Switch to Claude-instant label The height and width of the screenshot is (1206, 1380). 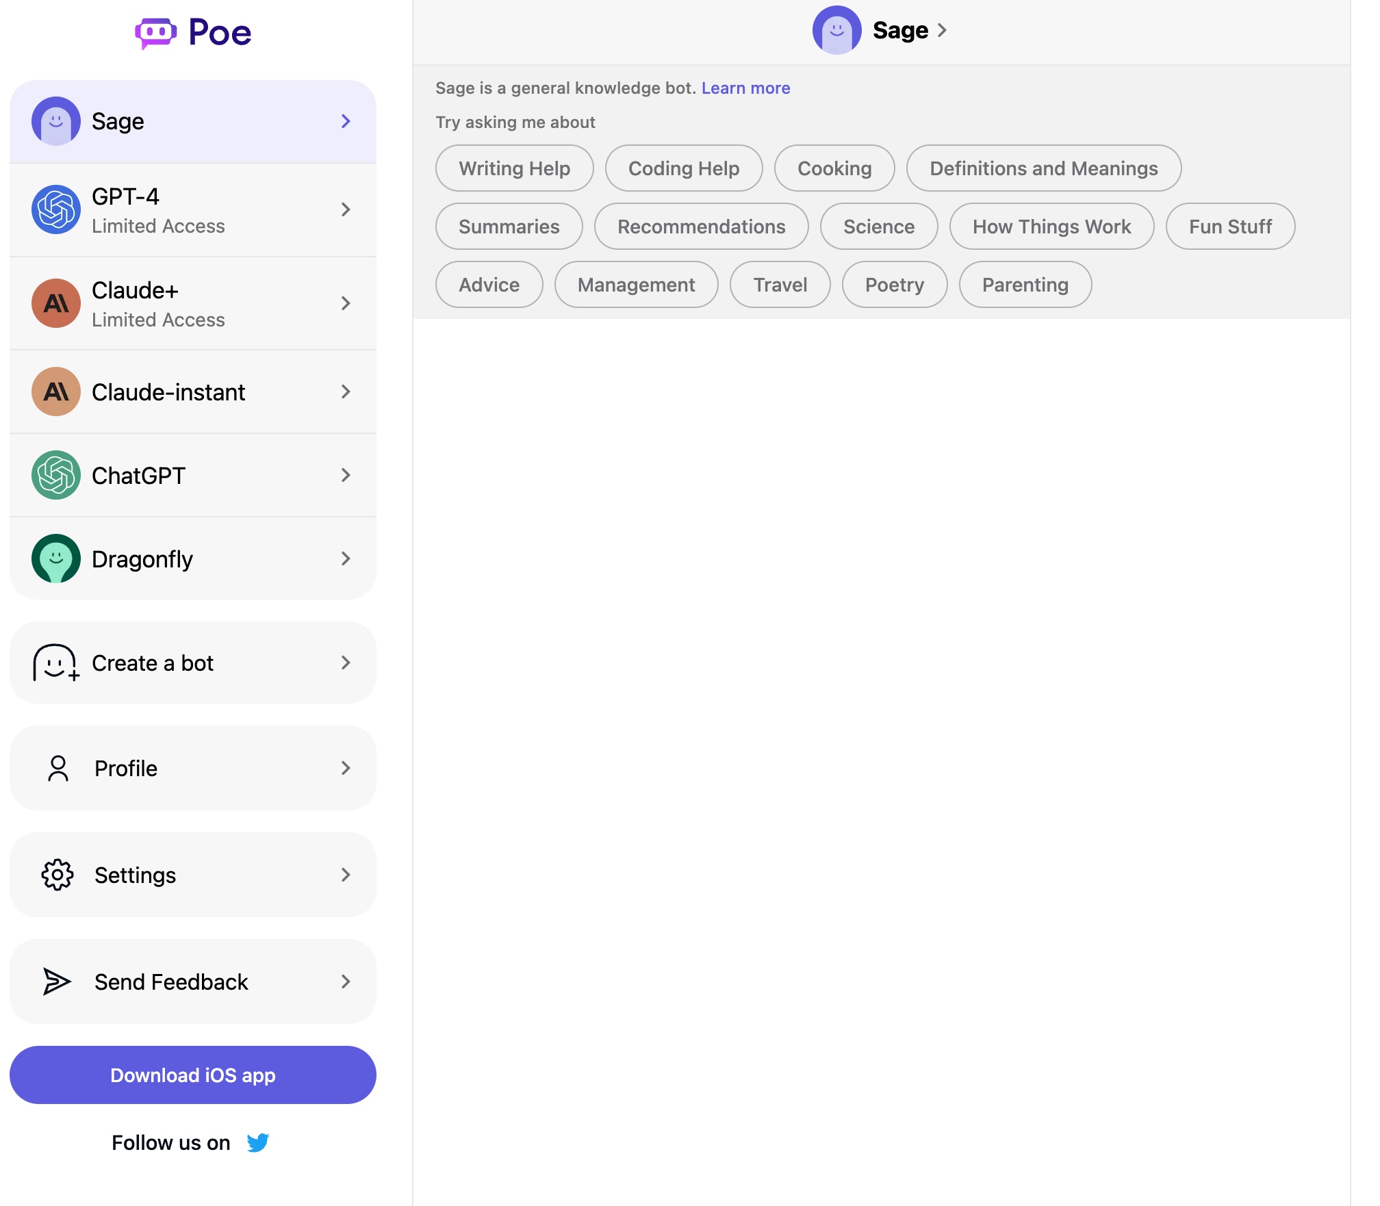pyautogui.click(x=168, y=392)
